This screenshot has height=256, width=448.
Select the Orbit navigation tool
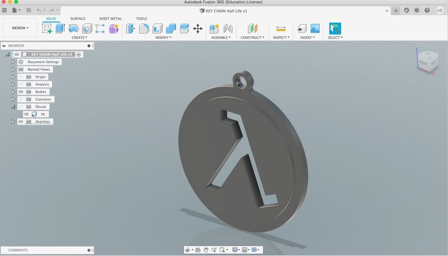coord(187,250)
